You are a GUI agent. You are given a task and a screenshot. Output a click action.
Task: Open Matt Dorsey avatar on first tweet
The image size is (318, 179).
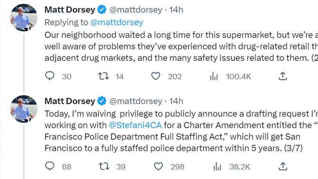click(24, 18)
